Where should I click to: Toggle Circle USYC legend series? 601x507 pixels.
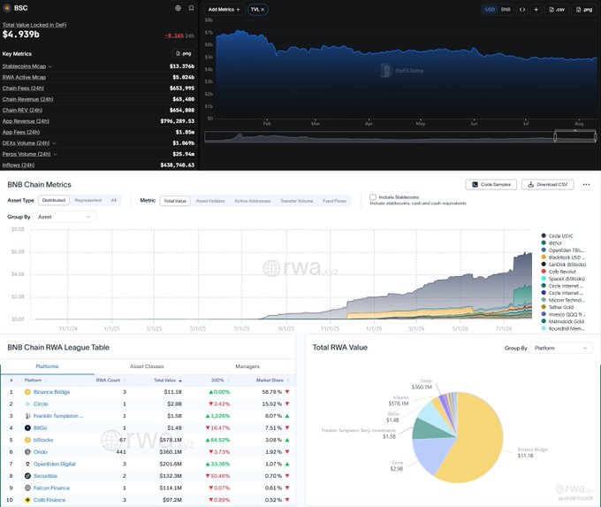(x=558, y=236)
